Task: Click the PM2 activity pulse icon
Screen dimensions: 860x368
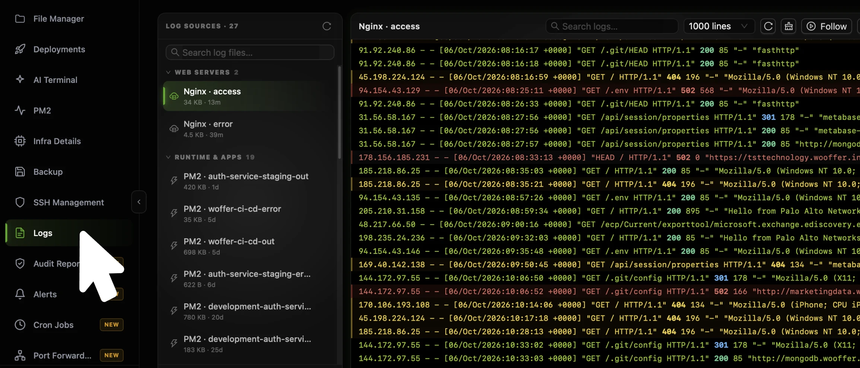Action: click(x=20, y=110)
